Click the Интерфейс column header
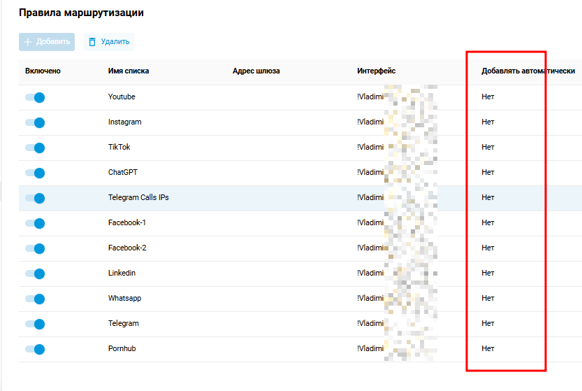The image size is (582, 391). [376, 71]
